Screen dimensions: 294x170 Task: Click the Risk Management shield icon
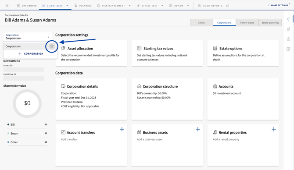click(x=98, y=6)
